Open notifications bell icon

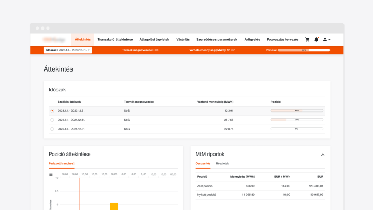(x=316, y=40)
